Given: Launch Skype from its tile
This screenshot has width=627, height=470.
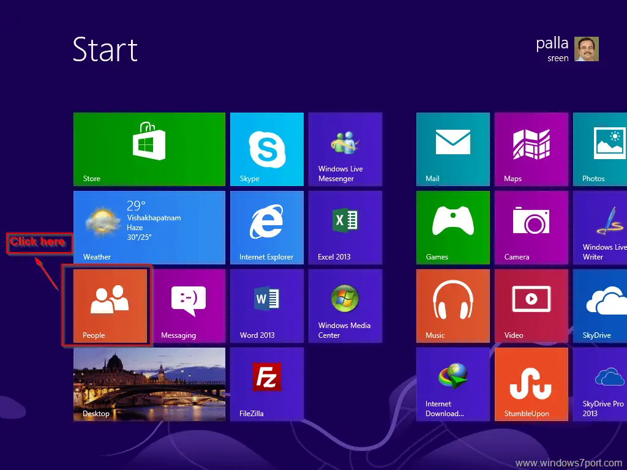Looking at the screenshot, I should [267, 149].
